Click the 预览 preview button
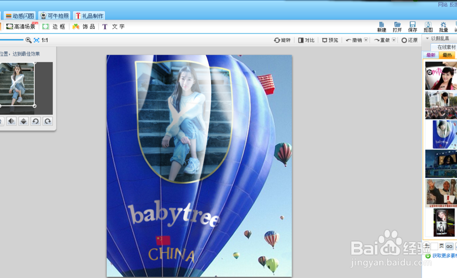The height and width of the screenshot is (278, 457). (x=330, y=40)
